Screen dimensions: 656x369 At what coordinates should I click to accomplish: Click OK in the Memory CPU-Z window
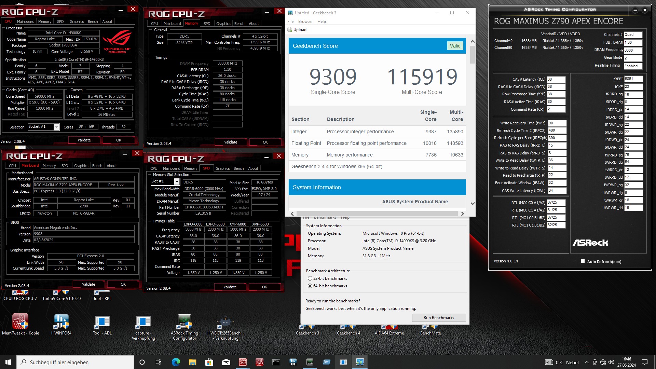pyautogui.click(x=265, y=142)
